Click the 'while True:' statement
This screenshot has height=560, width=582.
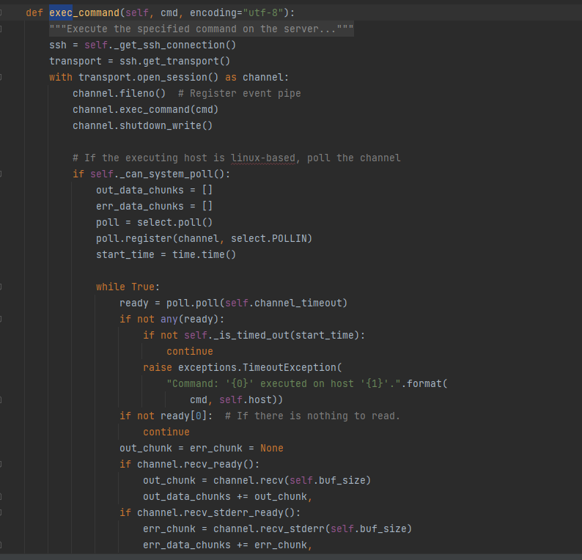coord(128,287)
